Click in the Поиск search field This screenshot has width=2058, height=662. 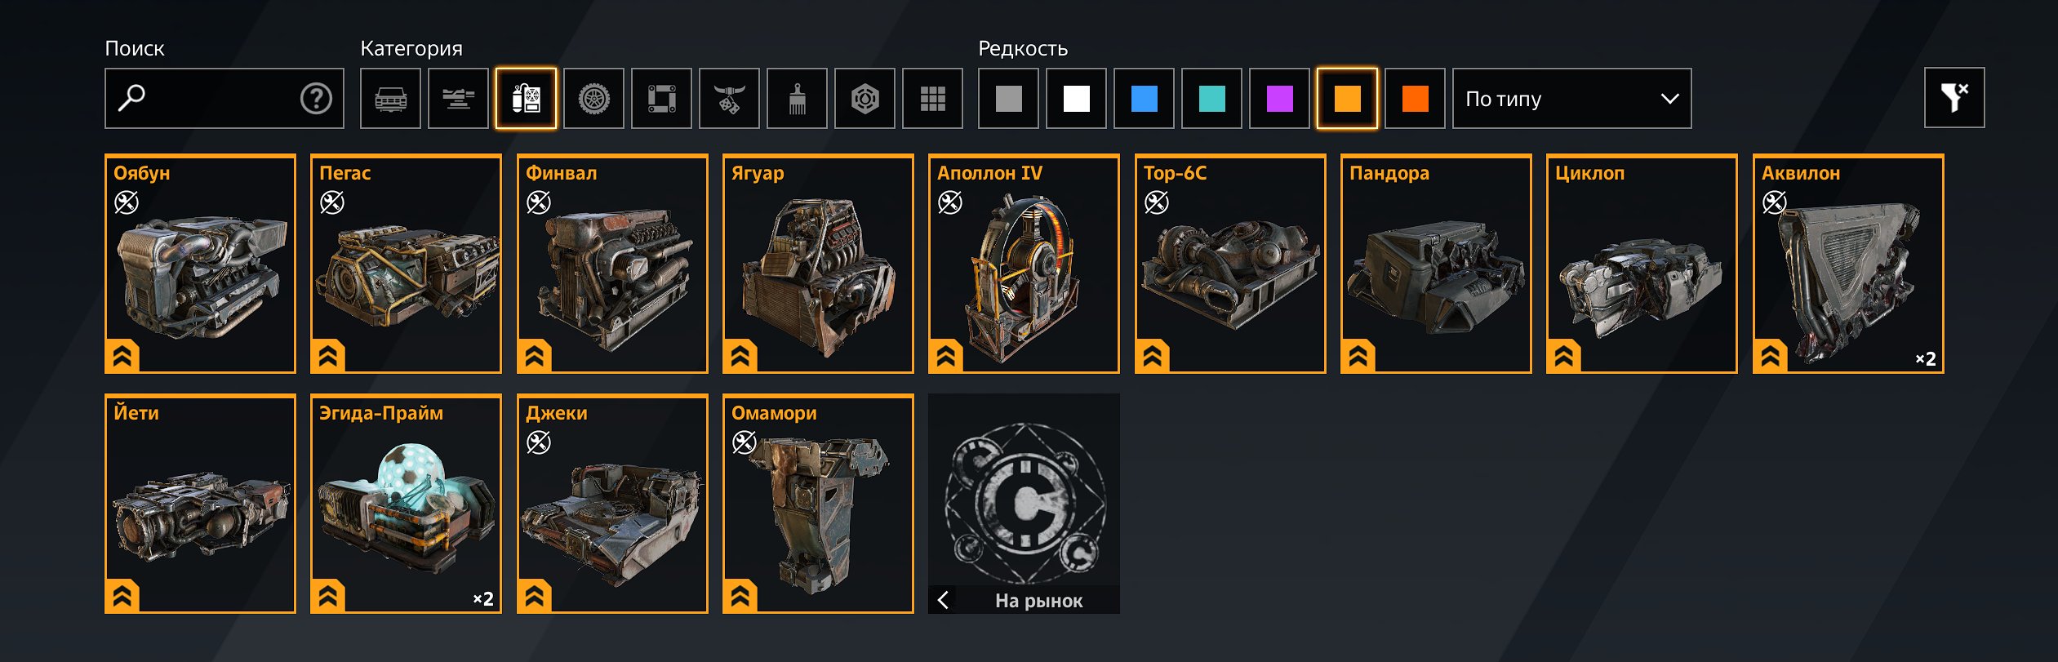pyautogui.click(x=224, y=99)
